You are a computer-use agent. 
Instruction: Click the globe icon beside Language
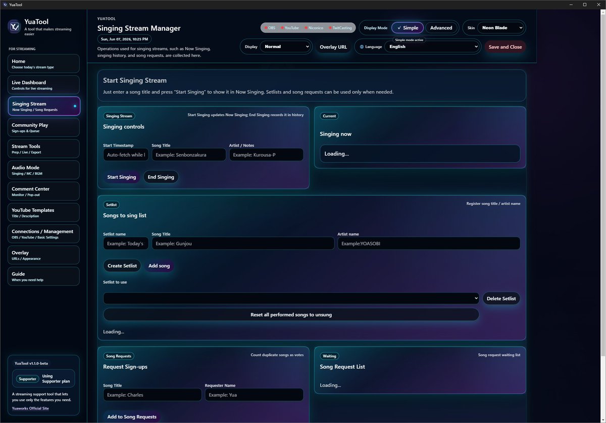[x=362, y=46]
